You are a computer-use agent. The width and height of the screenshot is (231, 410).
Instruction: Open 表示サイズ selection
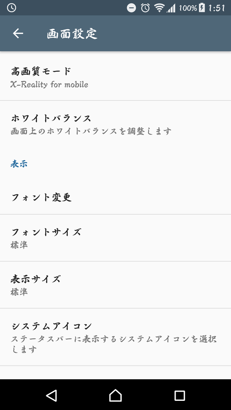tap(115, 285)
